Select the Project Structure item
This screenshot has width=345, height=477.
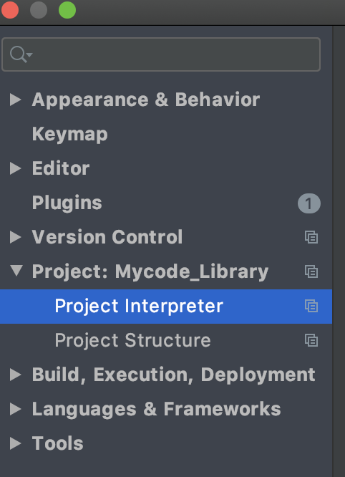pos(166,340)
